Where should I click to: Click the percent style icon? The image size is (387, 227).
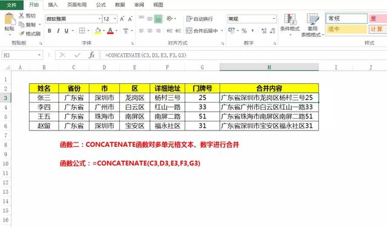coord(244,31)
